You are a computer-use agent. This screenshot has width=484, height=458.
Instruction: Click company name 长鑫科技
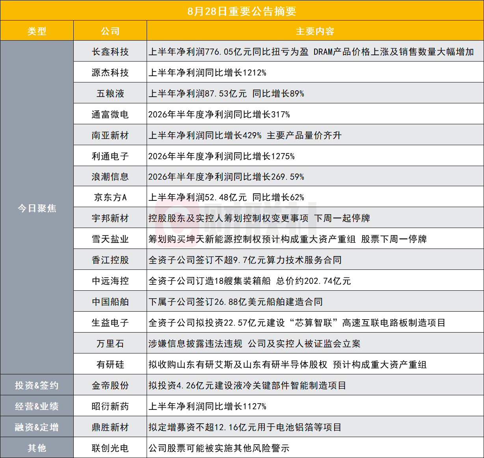[110, 52]
